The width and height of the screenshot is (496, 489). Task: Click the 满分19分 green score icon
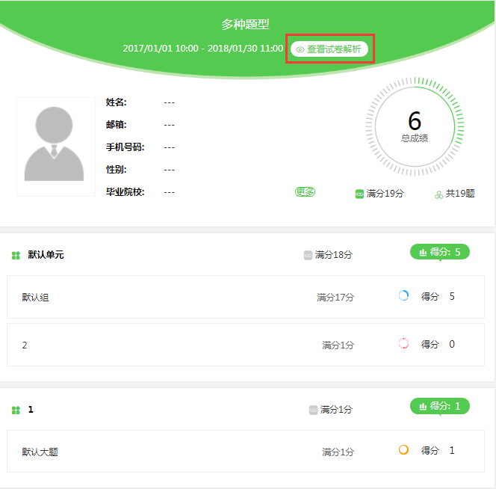(x=359, y=194)
